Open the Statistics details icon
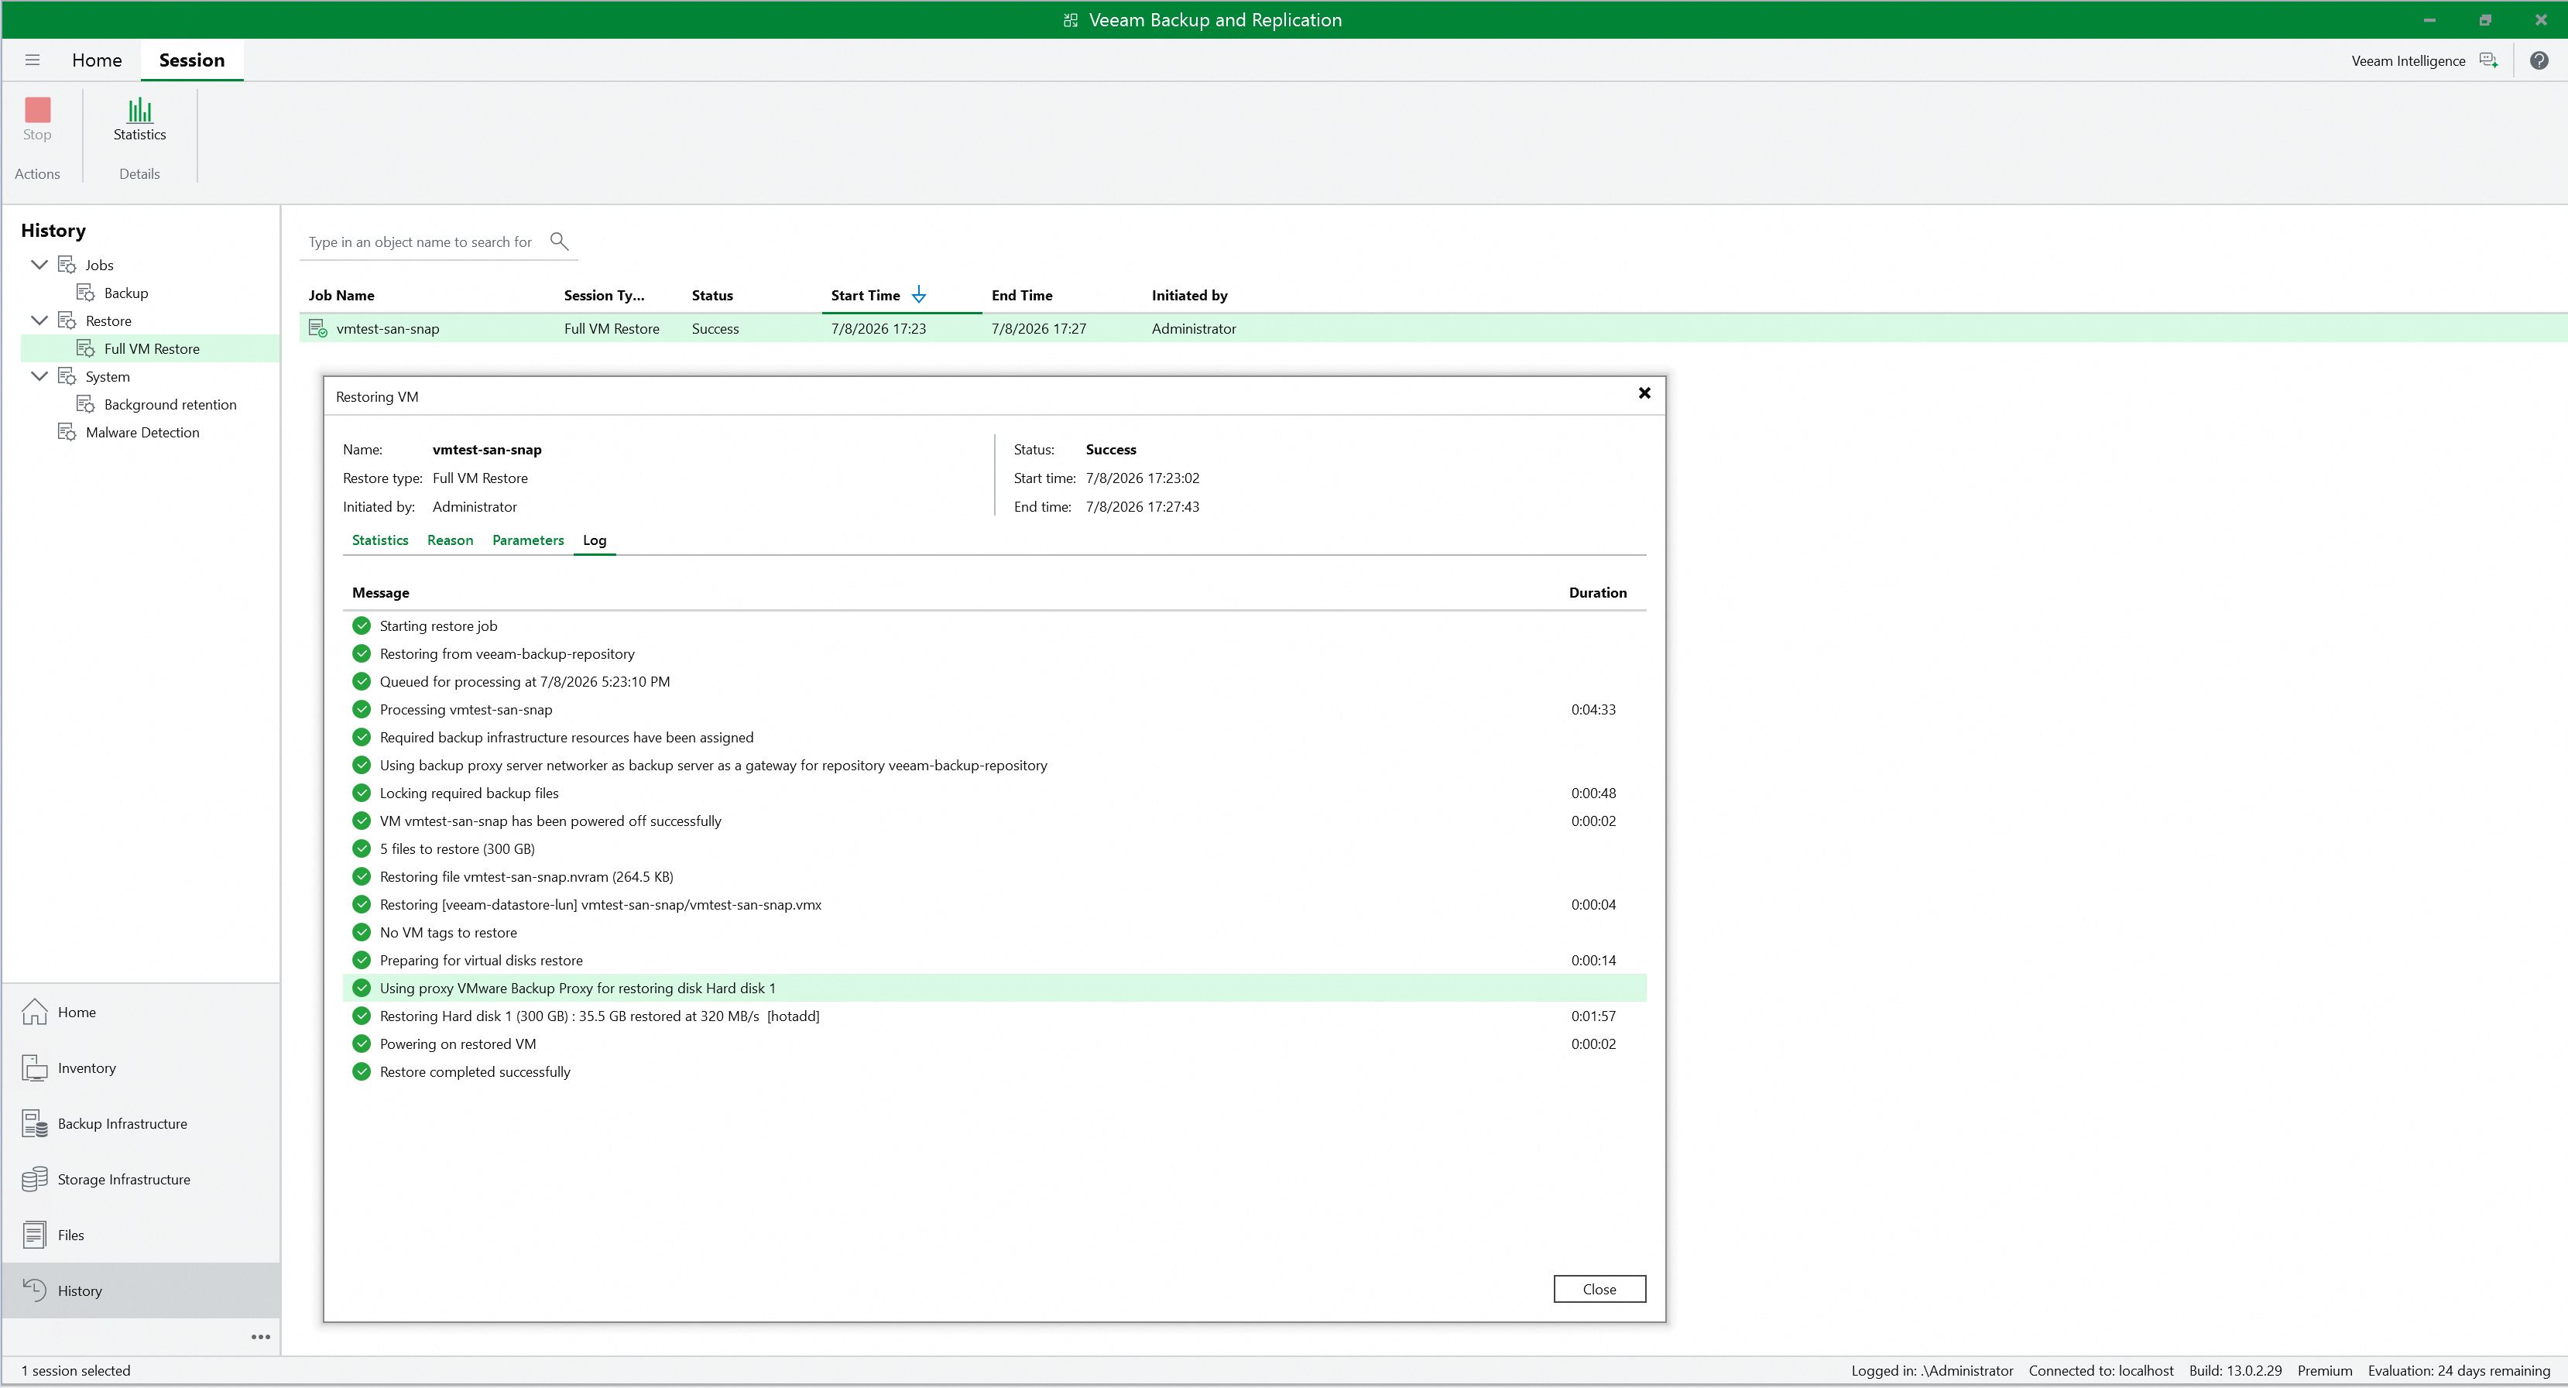The height and width of the screenshot is (1388, 2568). click(x=139, y=110)
